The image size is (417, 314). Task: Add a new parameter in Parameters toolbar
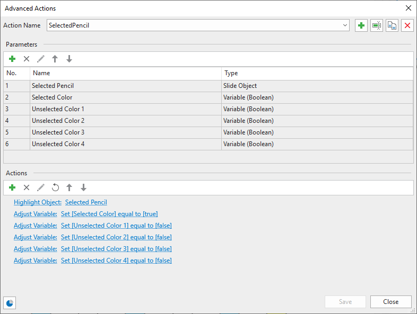[x=12, y=59]
